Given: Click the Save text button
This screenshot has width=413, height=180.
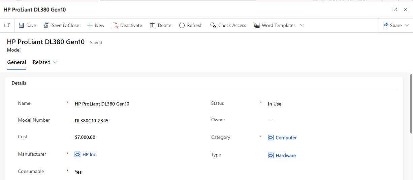Looking at the screenshot, I should coord(31,25).
